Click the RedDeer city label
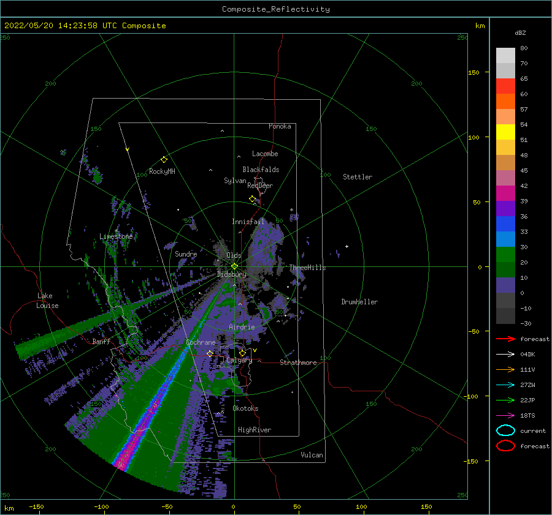The height and width of the screenshot is (515, 552). (260, 186)
